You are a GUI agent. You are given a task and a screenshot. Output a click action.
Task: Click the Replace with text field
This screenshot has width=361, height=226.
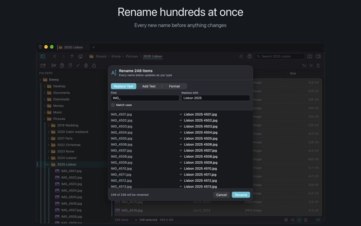216,98
